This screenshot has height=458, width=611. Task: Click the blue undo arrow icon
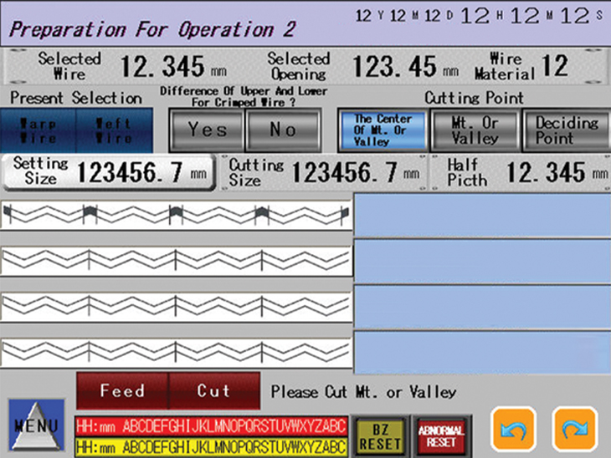(514, 429)
